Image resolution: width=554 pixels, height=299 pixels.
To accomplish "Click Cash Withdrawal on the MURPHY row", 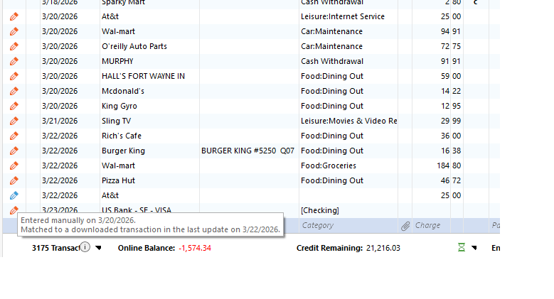I will tap(332, 61).
